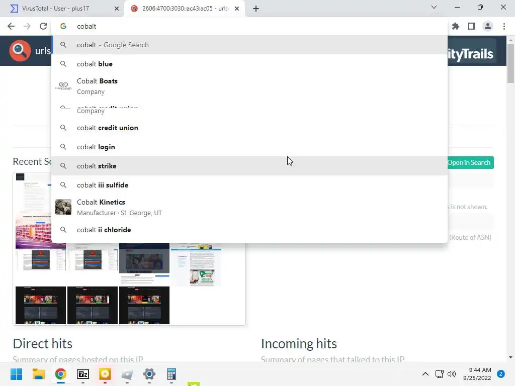
Task: Click the Chrome taskbar icon
Action: pyautogui.click(x=61, y=374)
